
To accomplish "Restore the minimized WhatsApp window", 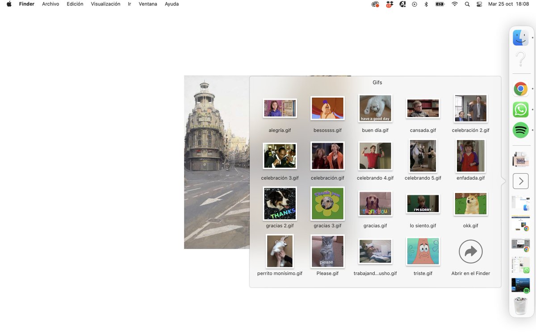I will [521, 265].
